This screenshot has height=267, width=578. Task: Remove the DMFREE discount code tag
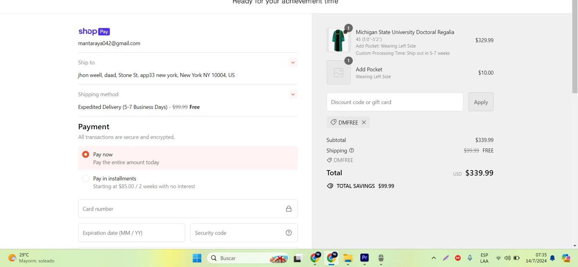[364, 122]
